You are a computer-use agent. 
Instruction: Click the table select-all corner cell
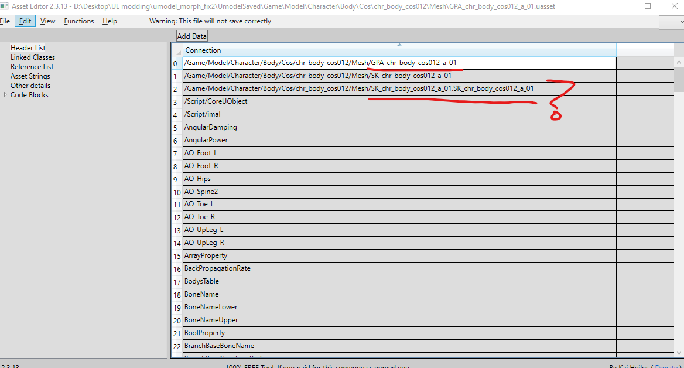point(177,50)
